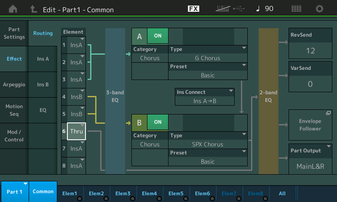Select the Element 6 Thru routing box

point(76,131)
